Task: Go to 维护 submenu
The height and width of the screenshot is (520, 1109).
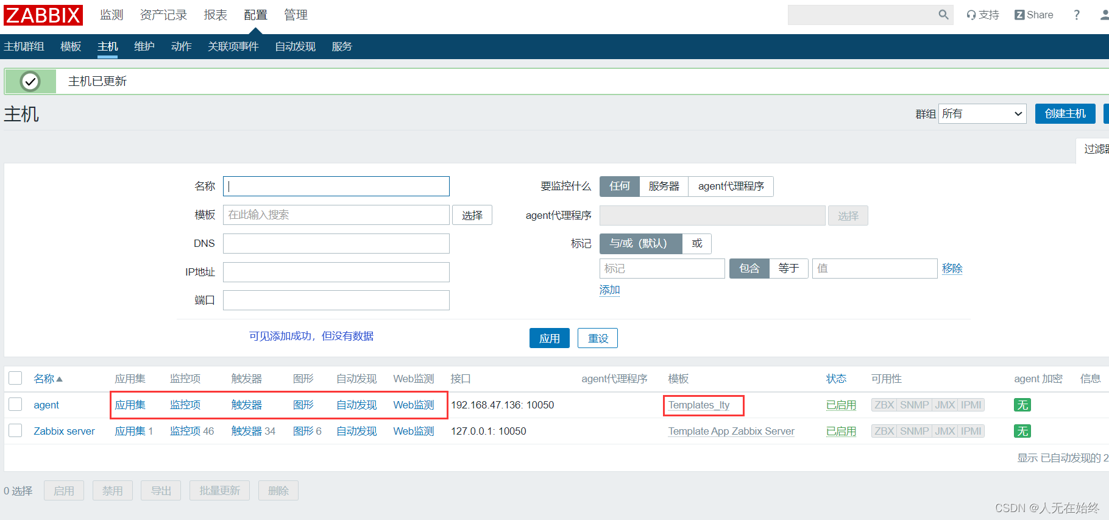Action: pyautogui.click(x=144, y=47)
